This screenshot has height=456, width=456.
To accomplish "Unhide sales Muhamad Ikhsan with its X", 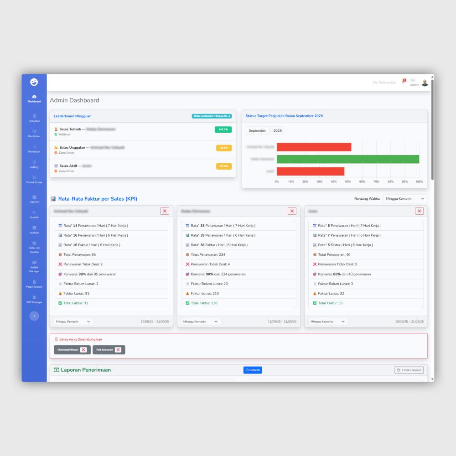I will [83, 350].
